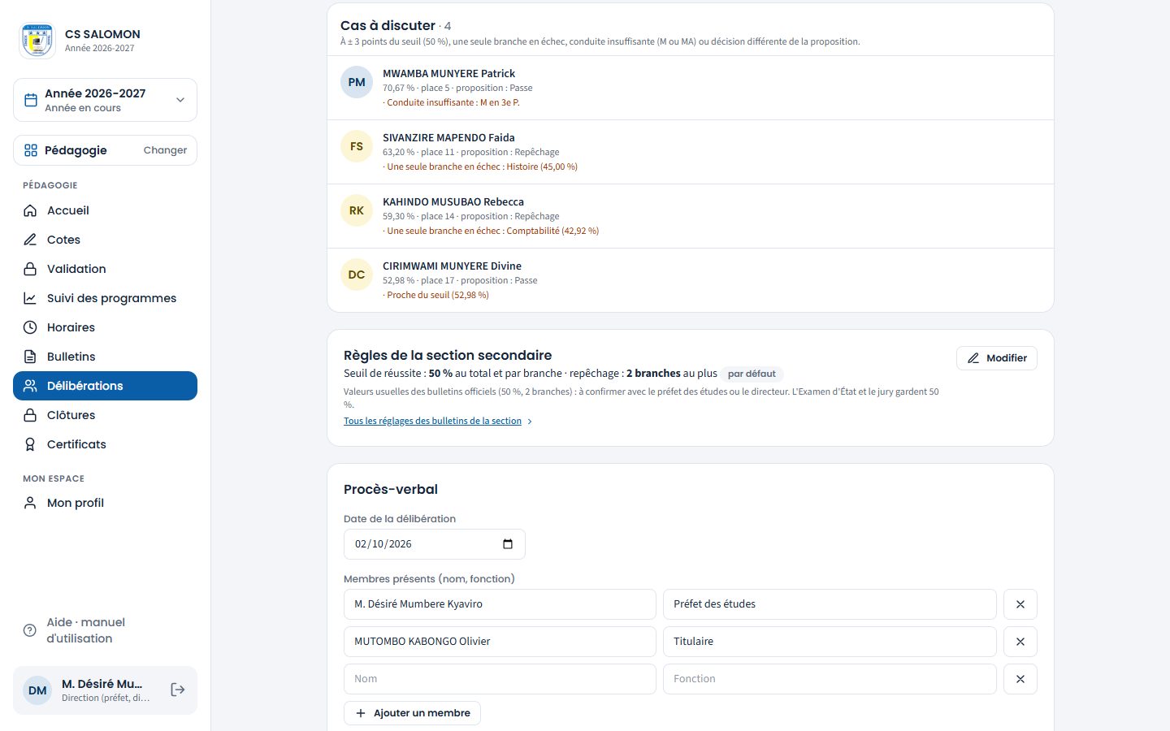Click the Certificats ribbon icon

[30, 444]
